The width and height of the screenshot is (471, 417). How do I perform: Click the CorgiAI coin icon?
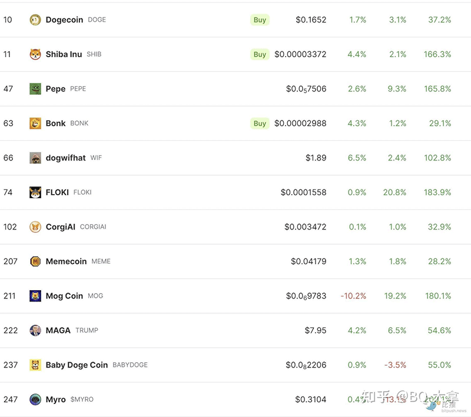(35, 227)
